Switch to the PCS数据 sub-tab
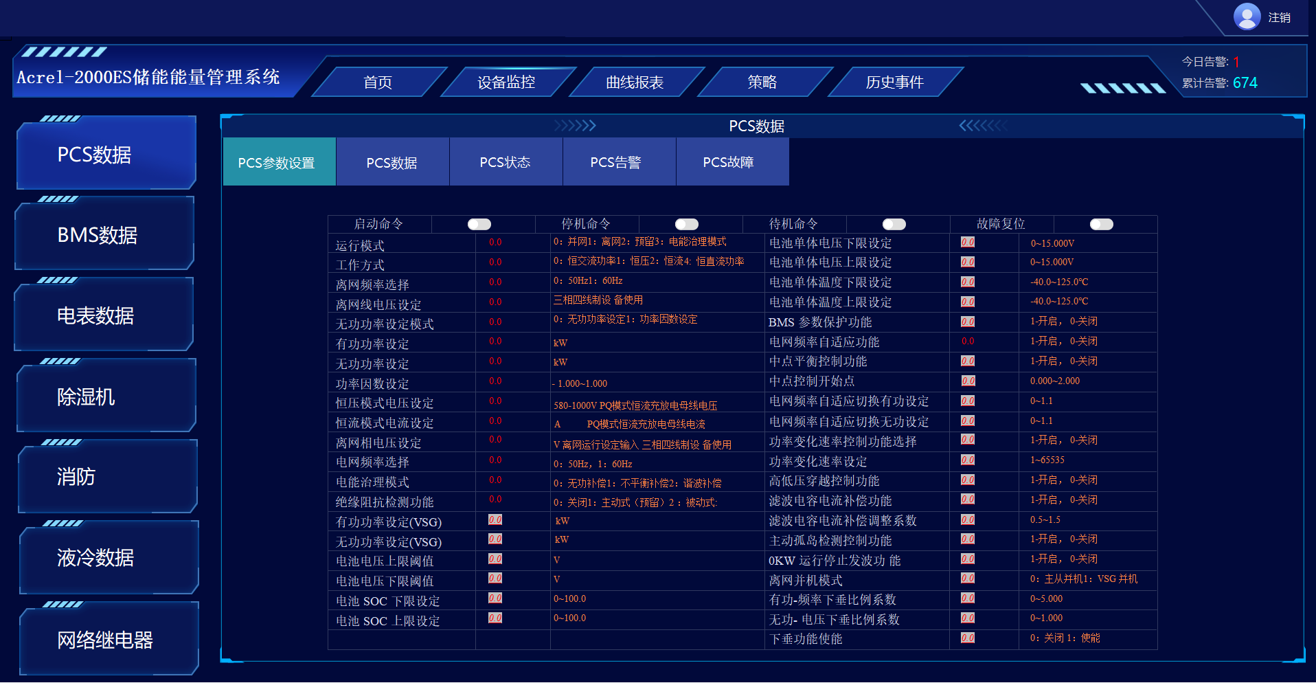The height and width of the screenshot is (683, 1316). (x=392, y=162)
